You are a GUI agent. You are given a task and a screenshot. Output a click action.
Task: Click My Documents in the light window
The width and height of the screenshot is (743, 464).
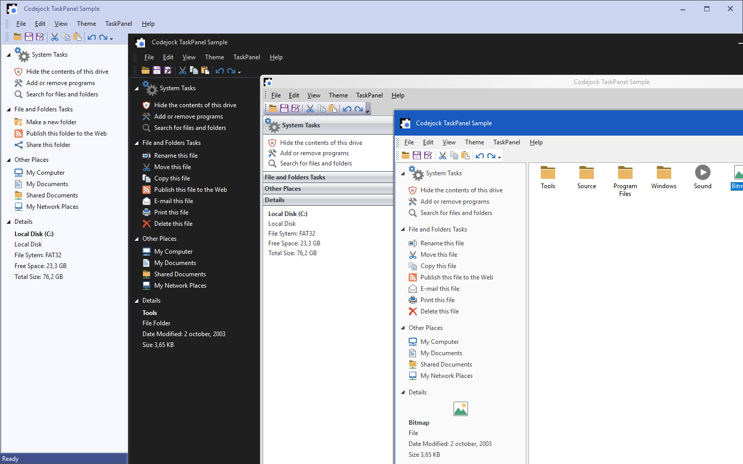[x=47, y=184]
